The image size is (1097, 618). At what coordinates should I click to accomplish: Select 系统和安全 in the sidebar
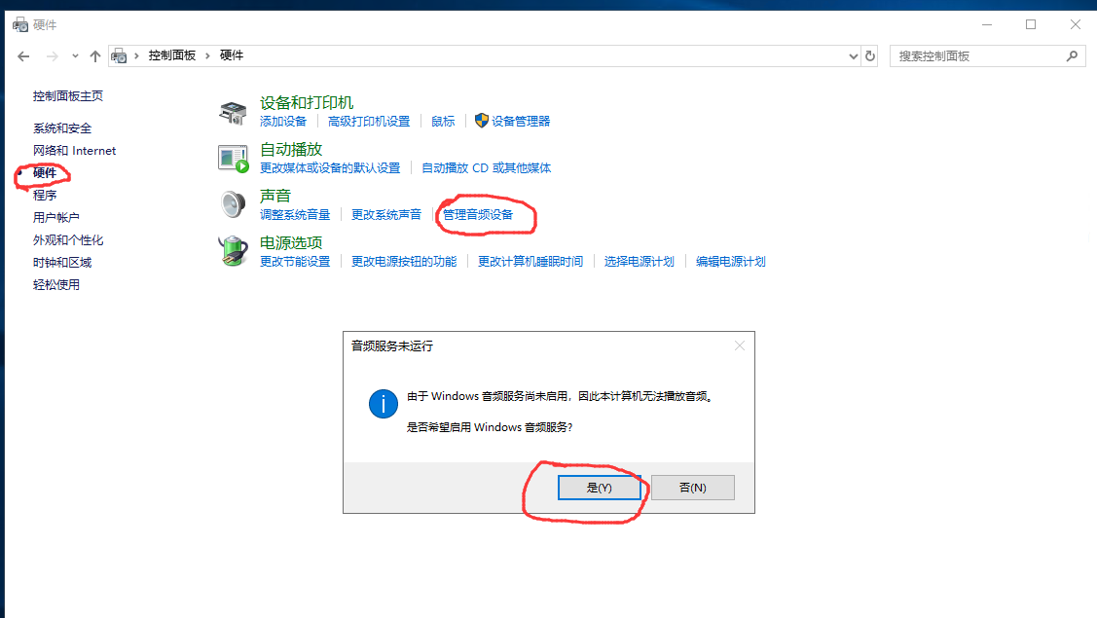62,128
